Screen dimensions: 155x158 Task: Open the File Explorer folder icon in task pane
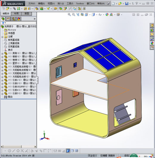[152, 34]
